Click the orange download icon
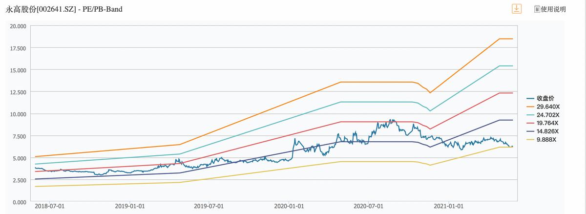This screenshot has height=214, width=586. click(x=517, y=9)
